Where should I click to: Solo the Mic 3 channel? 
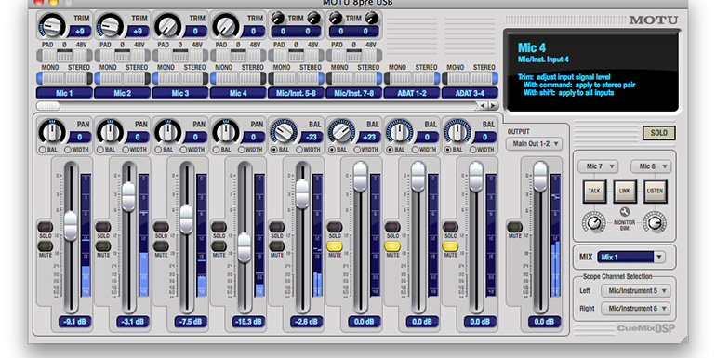pyautogui.click(x=161, y=227)
